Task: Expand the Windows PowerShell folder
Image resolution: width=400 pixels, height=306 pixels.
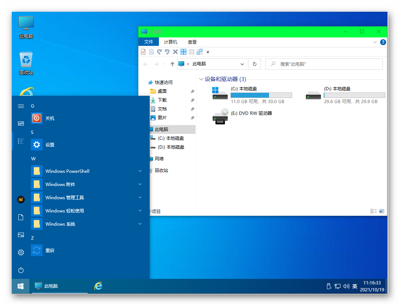Action: point(140,171)
